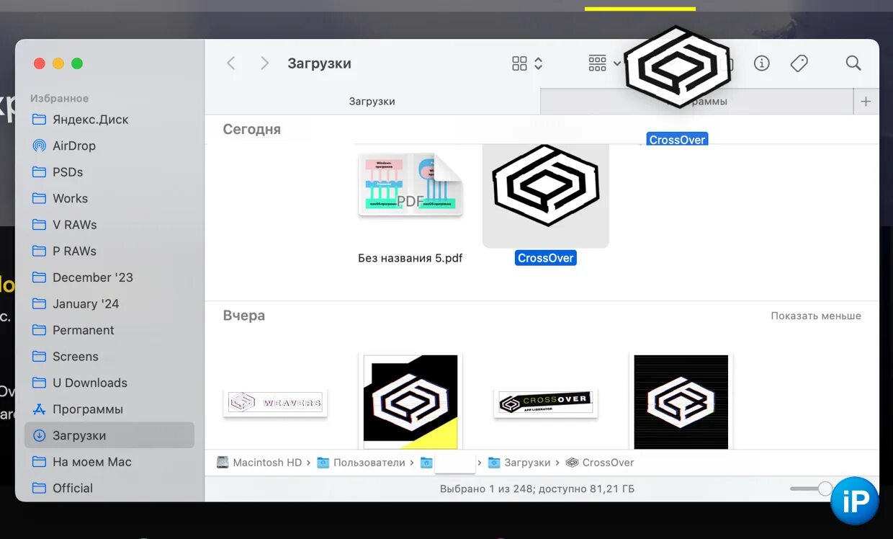
Task: Select the black-yellow CrossOver logo thumbnail
Action: click(410, 401)
